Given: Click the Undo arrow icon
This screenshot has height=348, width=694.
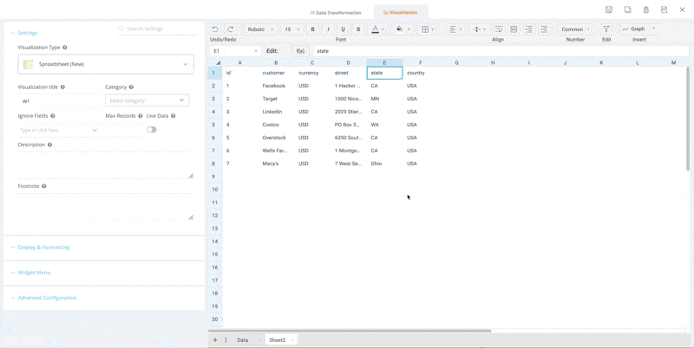Looking at the screenshot, I should click(215, 29).
